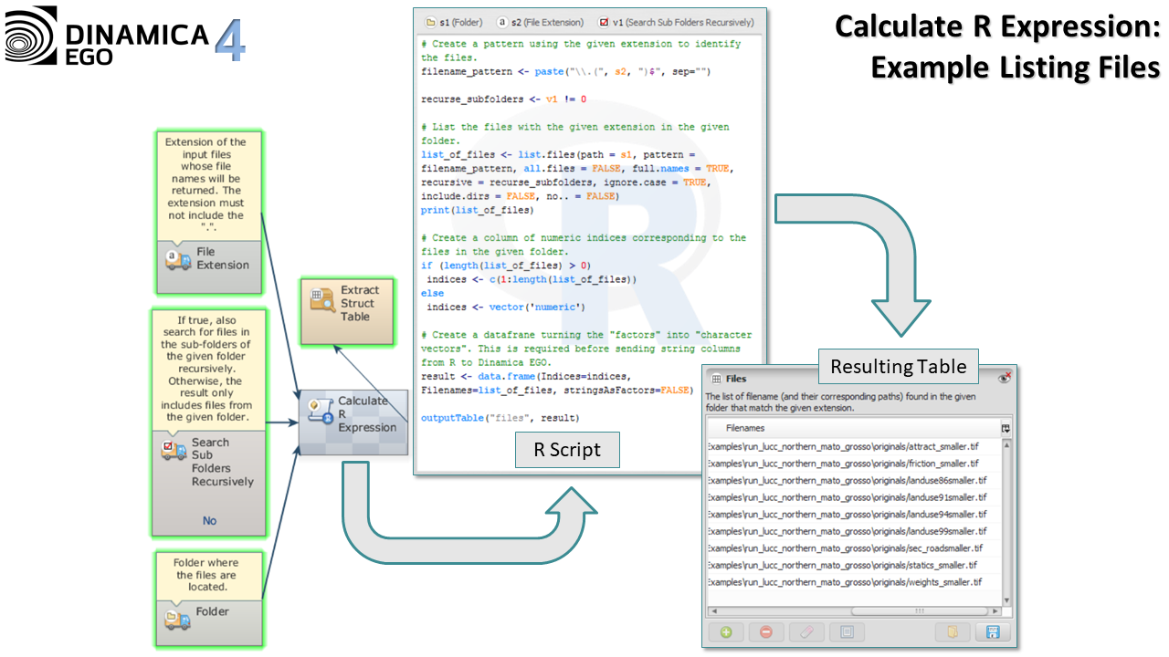Click the copy table icon beside save

952,631
